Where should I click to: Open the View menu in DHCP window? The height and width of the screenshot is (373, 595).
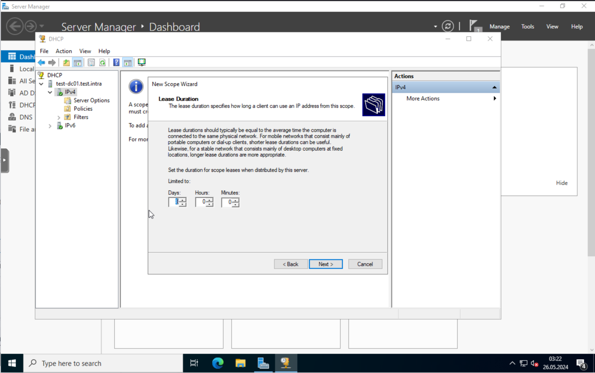[x=85, y=51]
